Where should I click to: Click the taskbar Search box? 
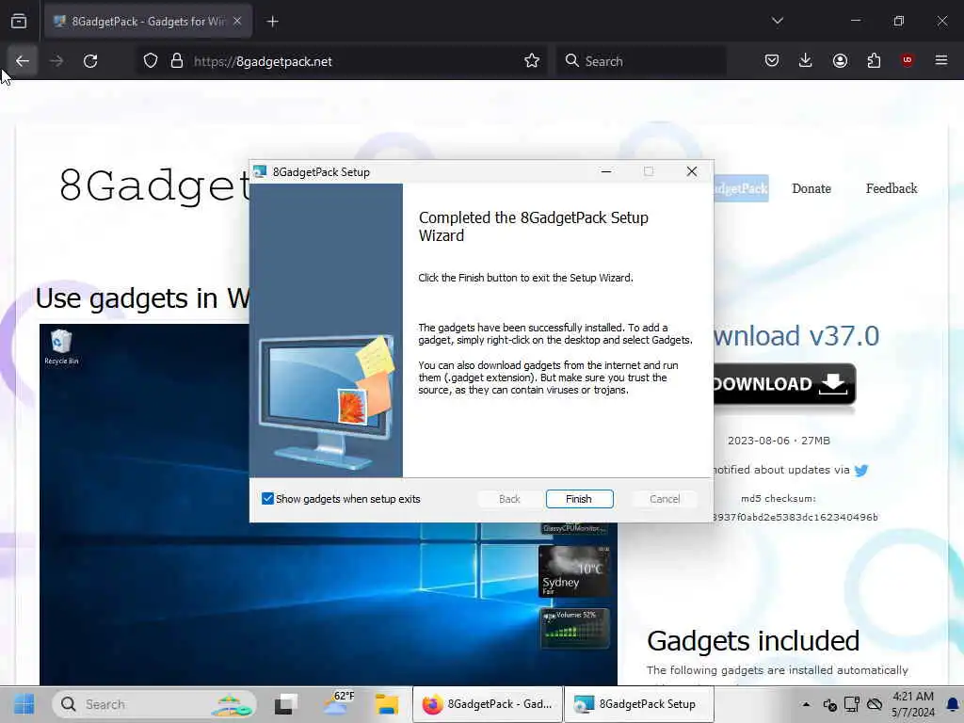(x=155, y=704)
